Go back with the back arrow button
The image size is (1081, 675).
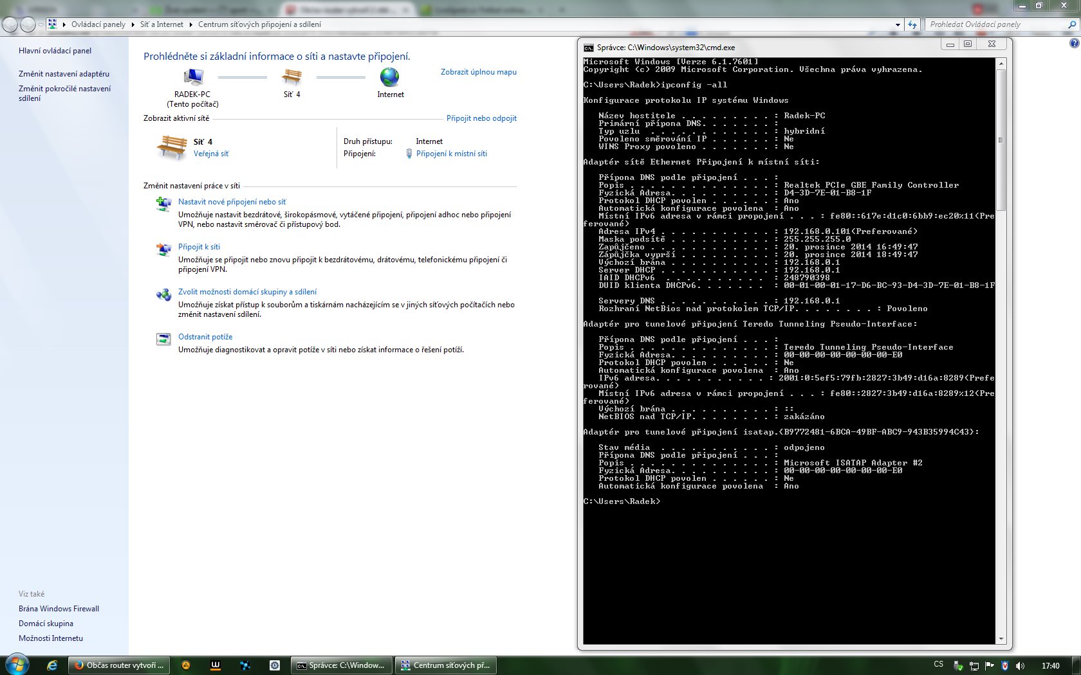(10, 24)
